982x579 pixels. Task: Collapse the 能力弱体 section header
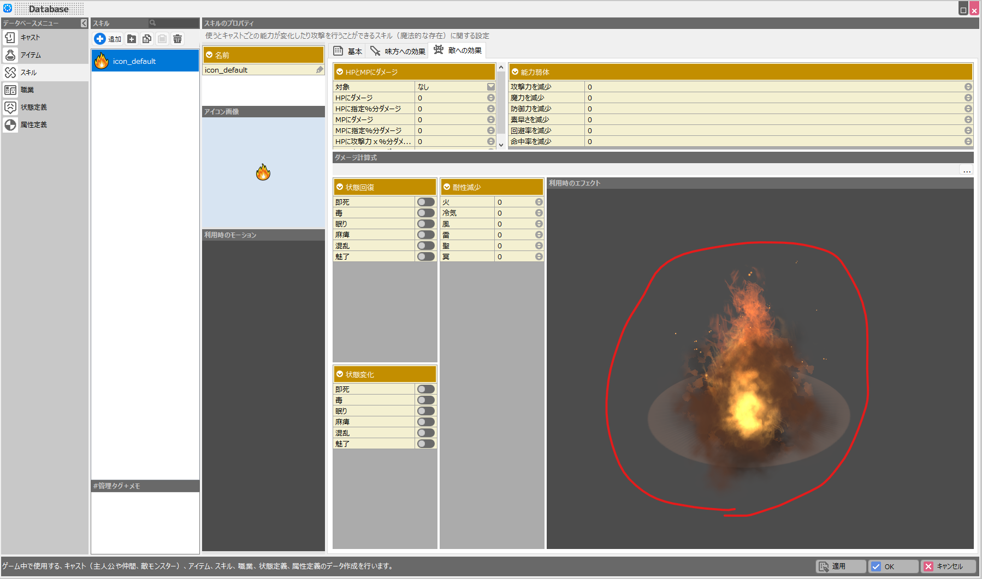click(x=515, y=72)
